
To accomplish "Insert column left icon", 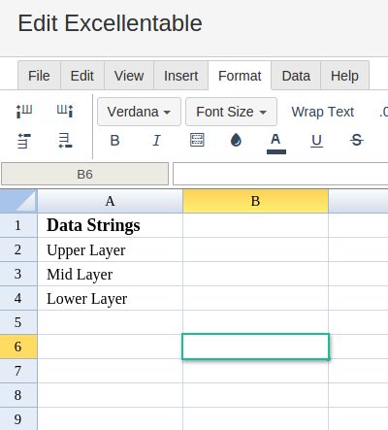I will (x=24, y=111).
